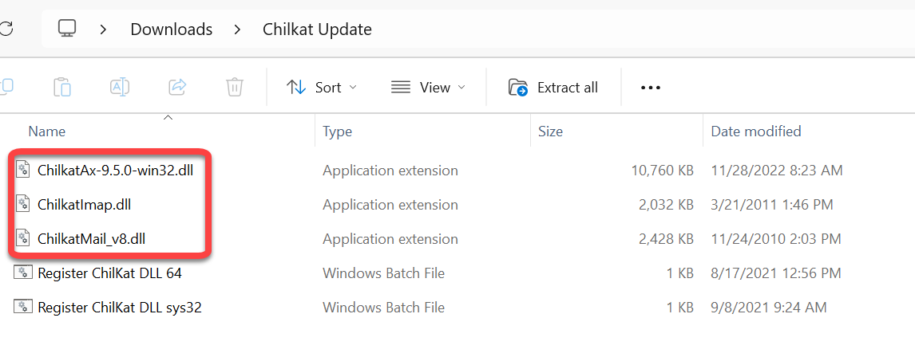
Task: Select Register ChilKat DLL sys32 file
Action: tap(119, 308)
